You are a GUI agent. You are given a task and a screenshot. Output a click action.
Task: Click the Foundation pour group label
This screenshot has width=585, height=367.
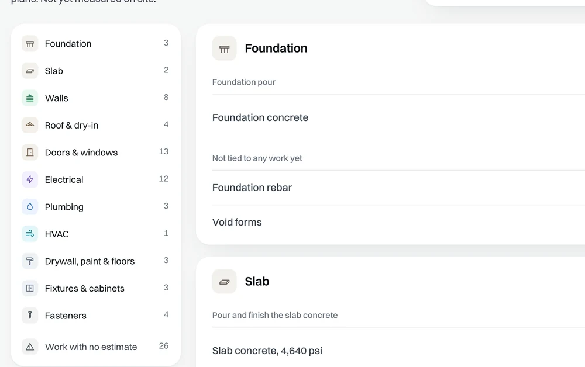[243, 82]
